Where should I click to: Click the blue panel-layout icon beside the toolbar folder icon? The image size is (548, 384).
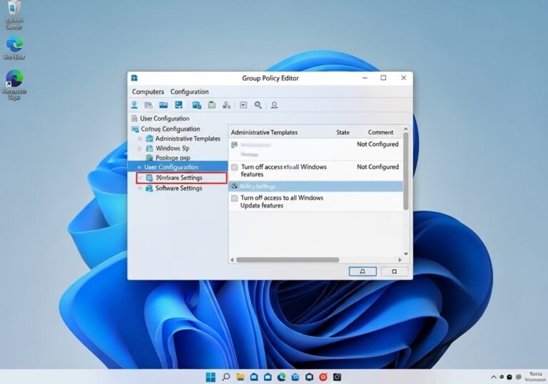(178, 105)
